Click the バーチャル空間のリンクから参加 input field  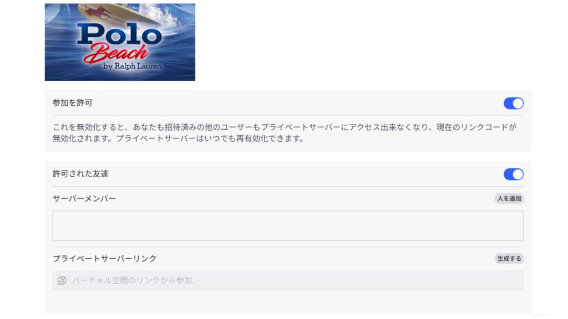(288, 280)
